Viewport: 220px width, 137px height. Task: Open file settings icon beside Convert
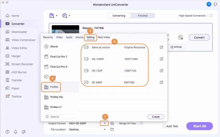(181, 37)
